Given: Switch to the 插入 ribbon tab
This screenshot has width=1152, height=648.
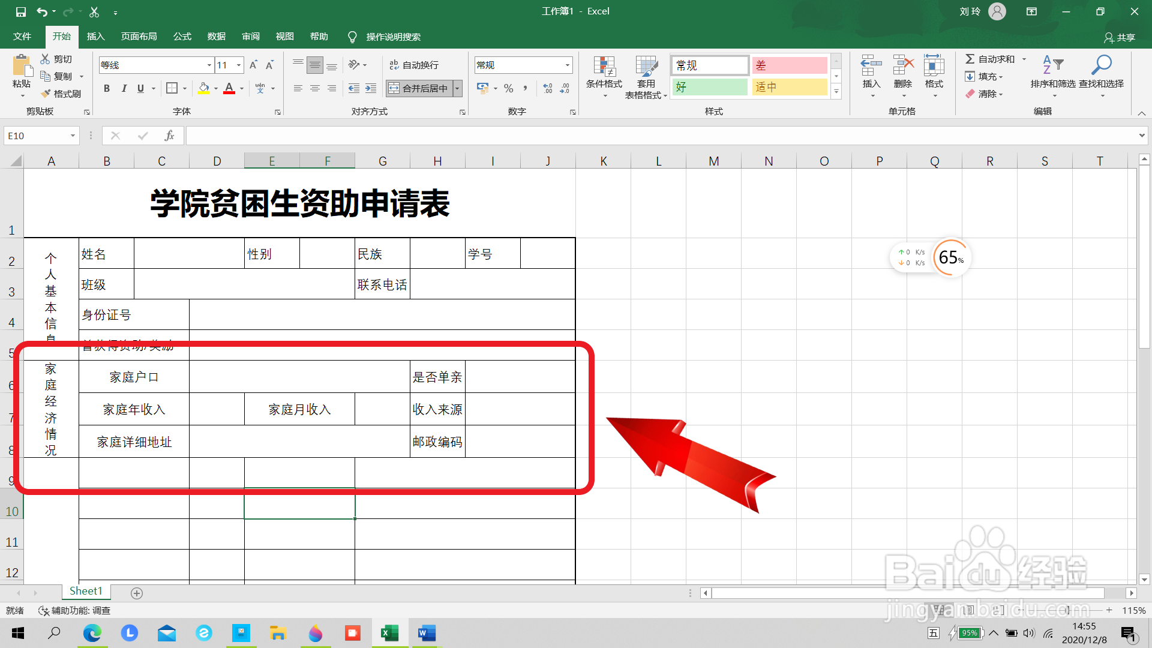Looking at the screenshot, I should pos(95,37).
